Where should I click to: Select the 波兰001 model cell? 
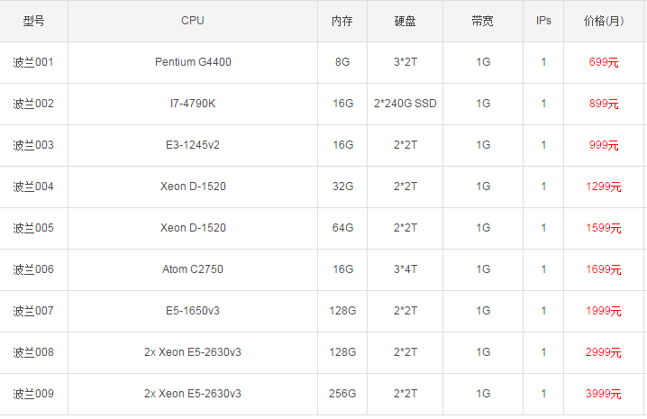coord(33,62)
